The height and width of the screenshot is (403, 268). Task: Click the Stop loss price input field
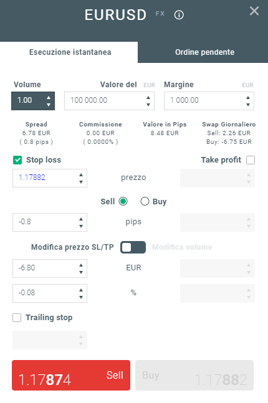(50, 178)
